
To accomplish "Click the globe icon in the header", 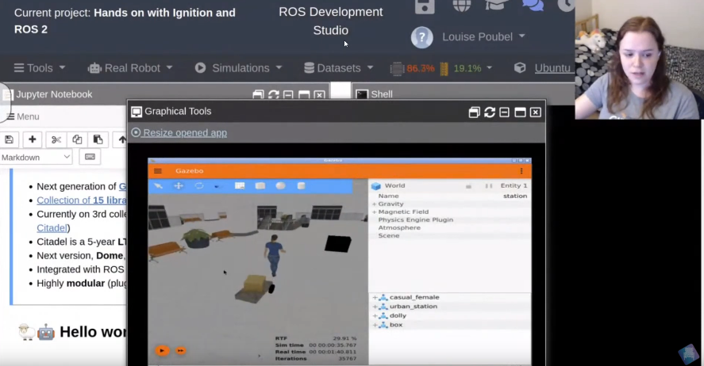I will click(x=462, y=6).
